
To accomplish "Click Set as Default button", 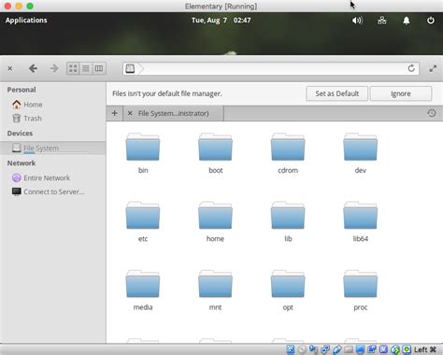I will pyautogui.click(x=336, y=93).
